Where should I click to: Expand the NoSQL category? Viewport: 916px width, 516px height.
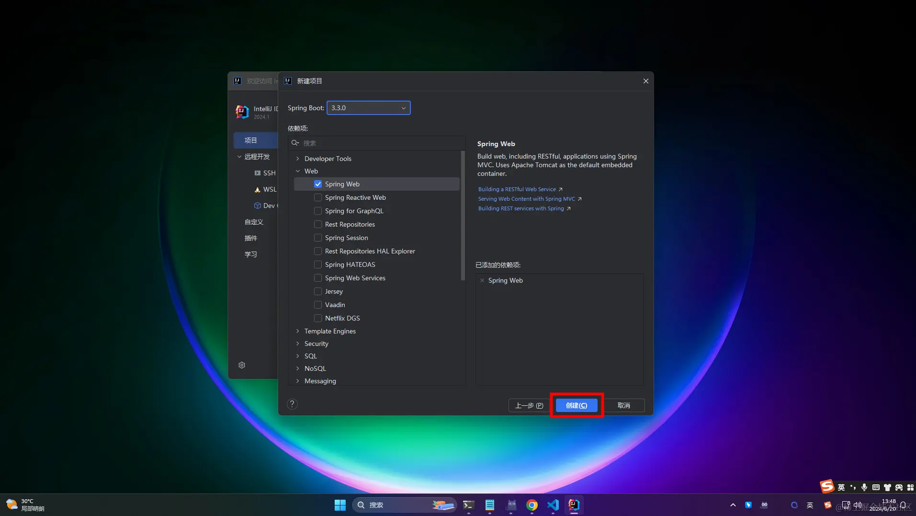tap(298, 368)
